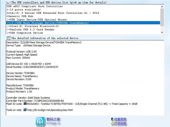Click the Mass Storage Device type icon
The image size is (170, 127).
(25, 45)
